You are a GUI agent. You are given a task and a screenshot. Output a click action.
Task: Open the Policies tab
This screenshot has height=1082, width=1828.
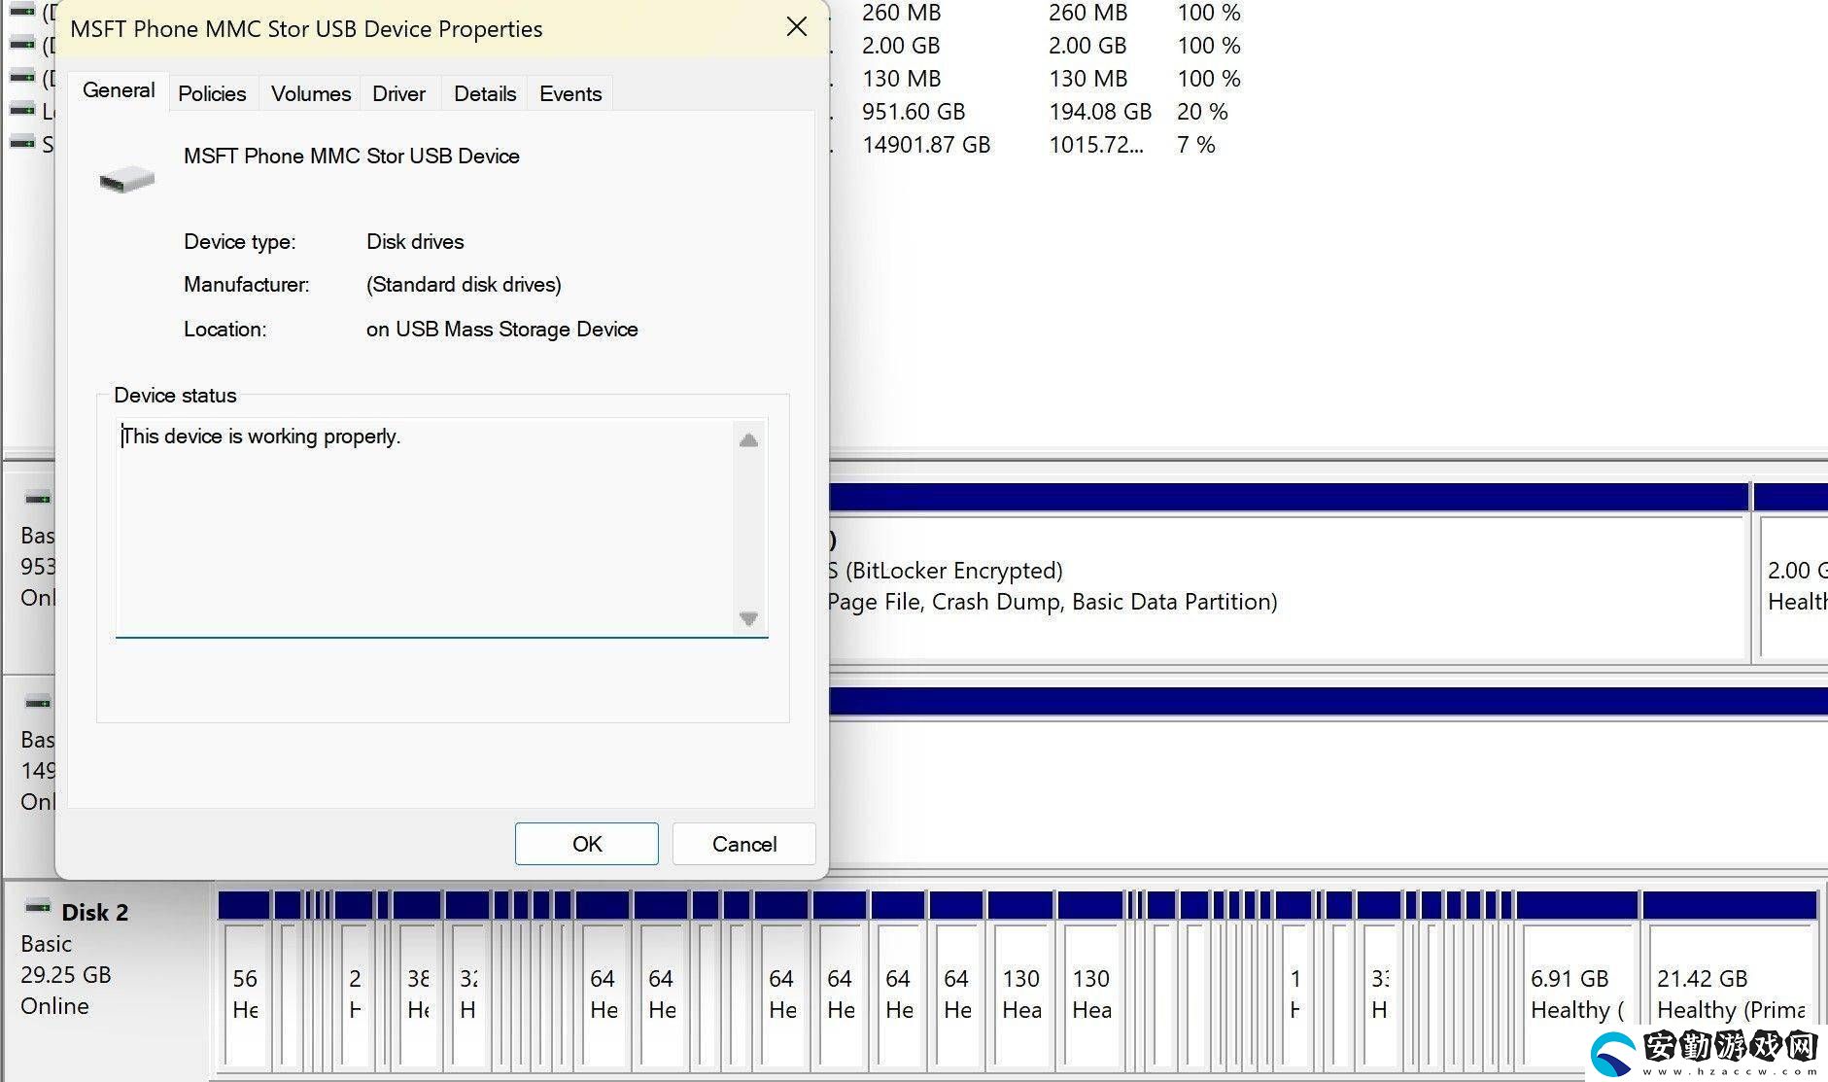[212, 93]
